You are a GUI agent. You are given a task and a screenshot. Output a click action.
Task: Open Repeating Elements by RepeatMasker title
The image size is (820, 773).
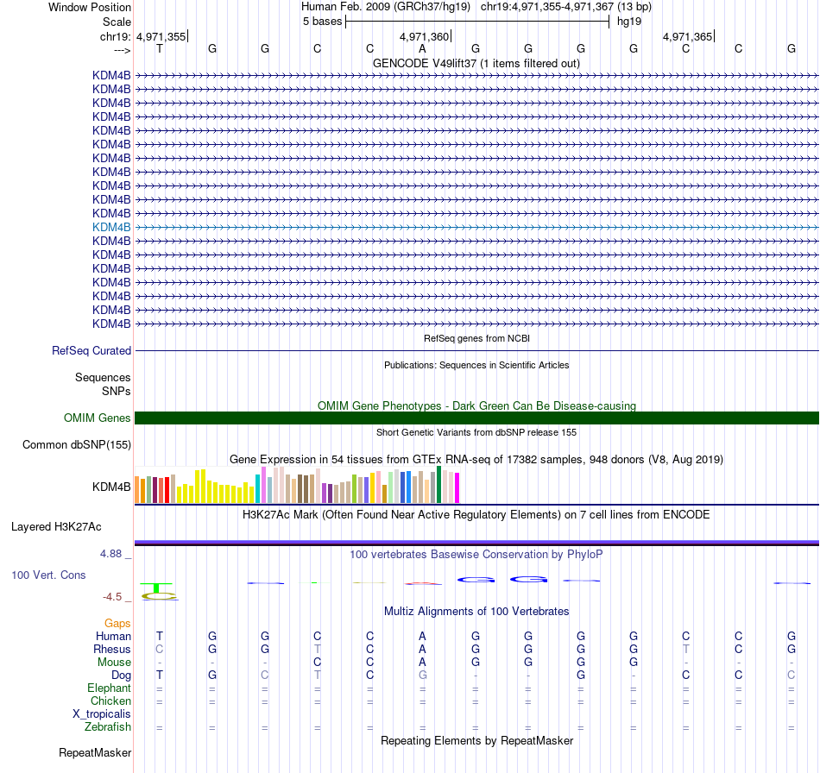click(476, 740)
